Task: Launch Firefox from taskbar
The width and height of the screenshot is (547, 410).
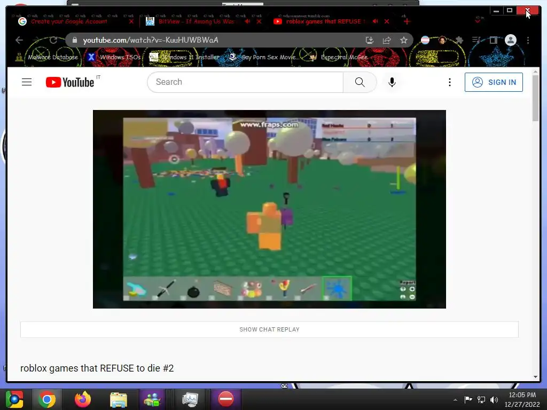Action: (83, 399)
